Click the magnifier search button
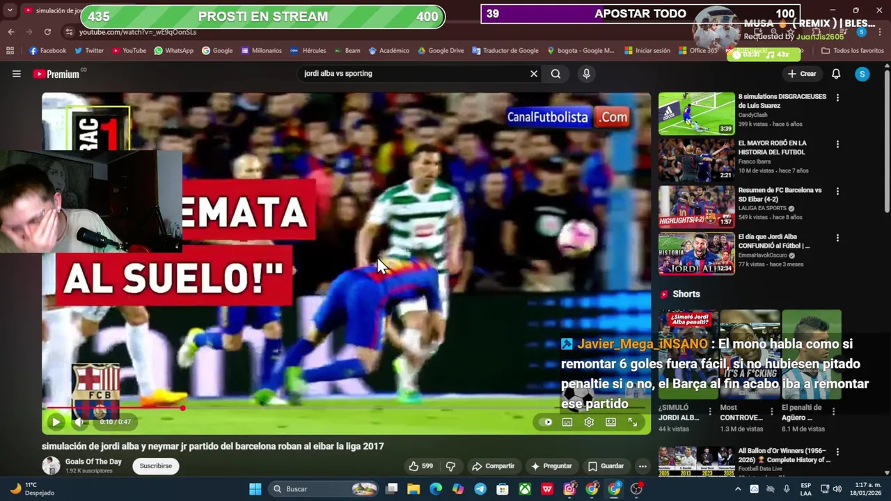The height and width of the screenshot is (501, 891). coord(555,74)
